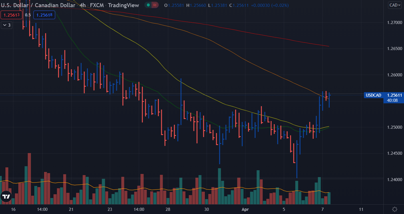The width and height of the screenshot is (404, 214).
Task: Click the date label 7 on time axis
Action: tap(323, 209)
